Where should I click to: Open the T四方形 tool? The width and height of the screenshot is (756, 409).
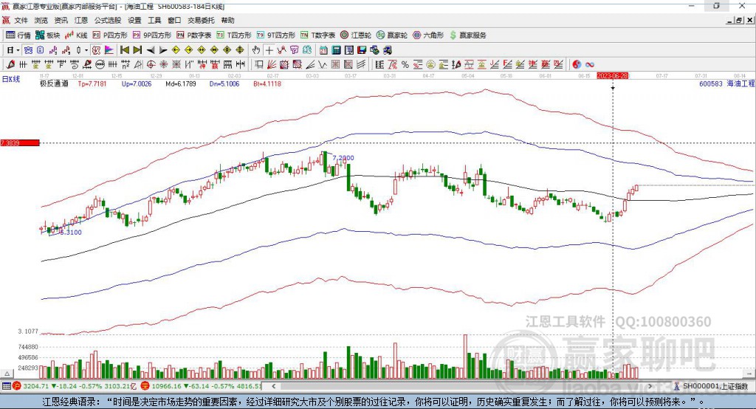tap(234, 35)
